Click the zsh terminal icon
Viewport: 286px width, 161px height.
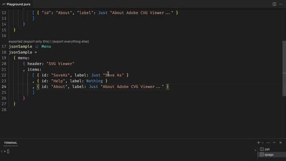tap(262, 149)
